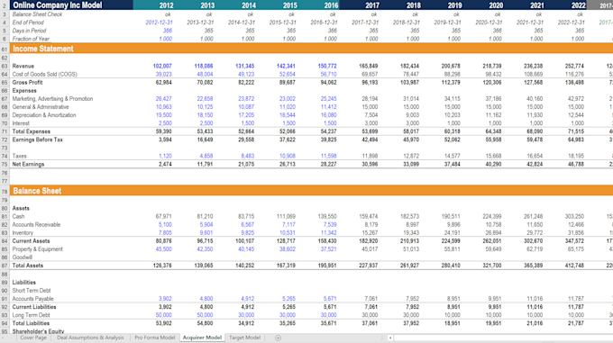The height and width of the screenshot is (343, 613).
Task: Add a new sheet with the plus icon
Action: [x=278, y=338]
